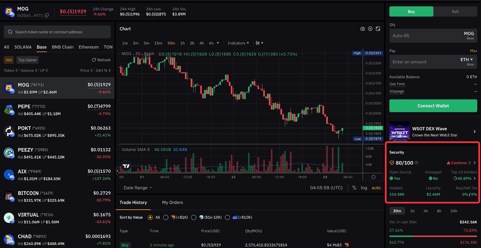This screenshot has height=248, width=481.
Task: Click the Refresh icon in token list
Action: [x=94, y=60]
